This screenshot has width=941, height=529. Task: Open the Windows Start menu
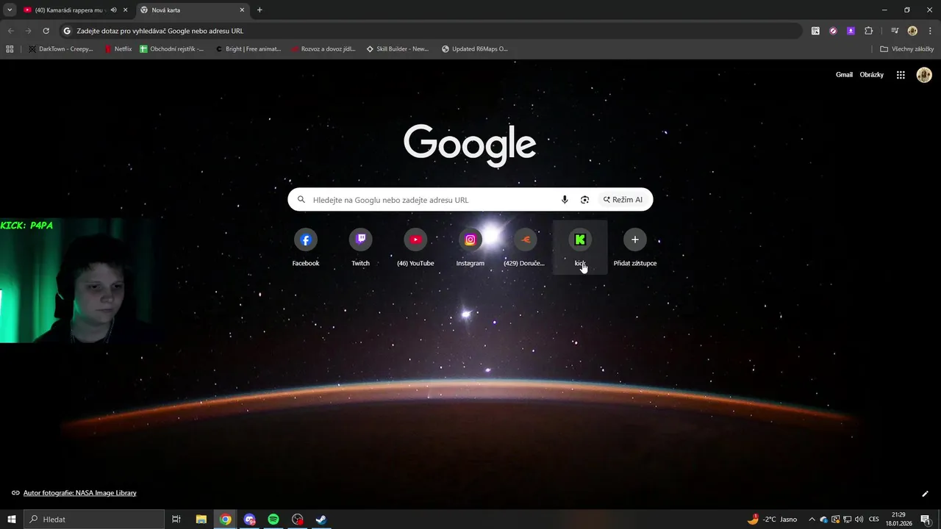12,519
